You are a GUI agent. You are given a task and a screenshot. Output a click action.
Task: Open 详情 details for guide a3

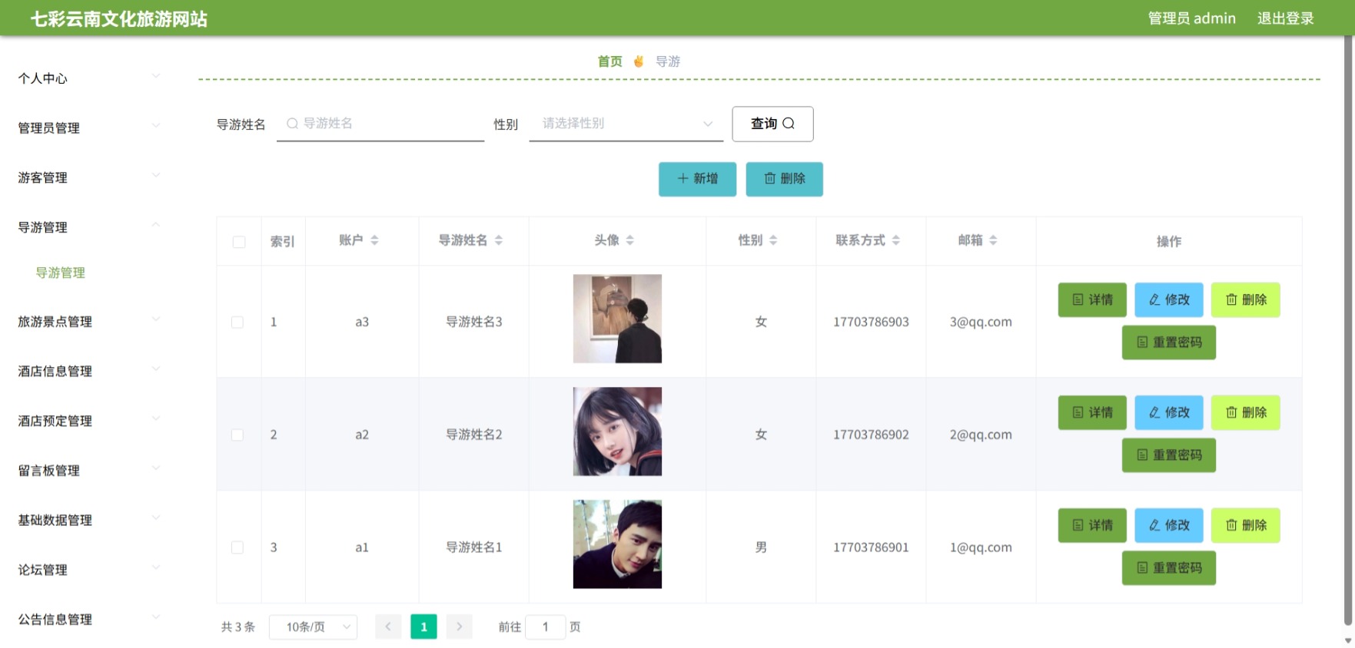coord(1092,299)
